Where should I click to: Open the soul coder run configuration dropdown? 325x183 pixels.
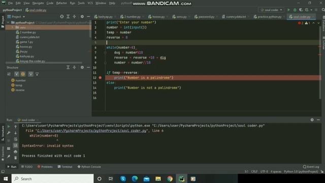(272, 10)
